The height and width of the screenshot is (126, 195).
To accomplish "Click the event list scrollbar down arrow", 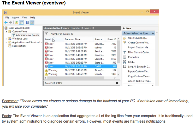I will coord(118,74).
